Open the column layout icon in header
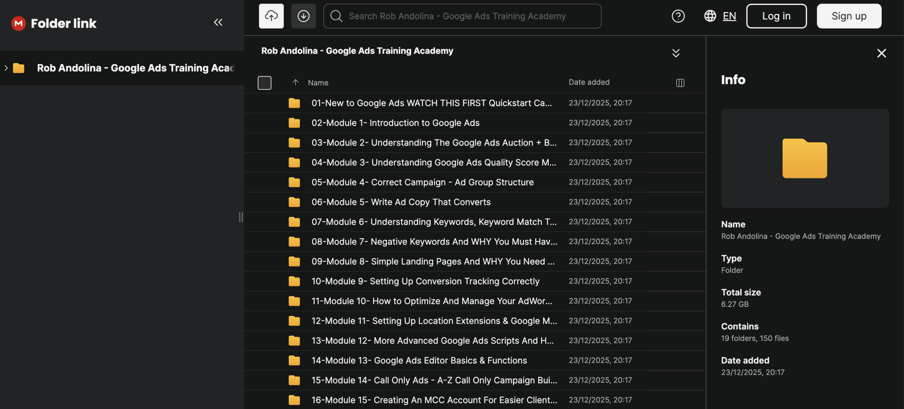Screen dimensions: 904x409 pyautogui.click(x=680, y=83)
